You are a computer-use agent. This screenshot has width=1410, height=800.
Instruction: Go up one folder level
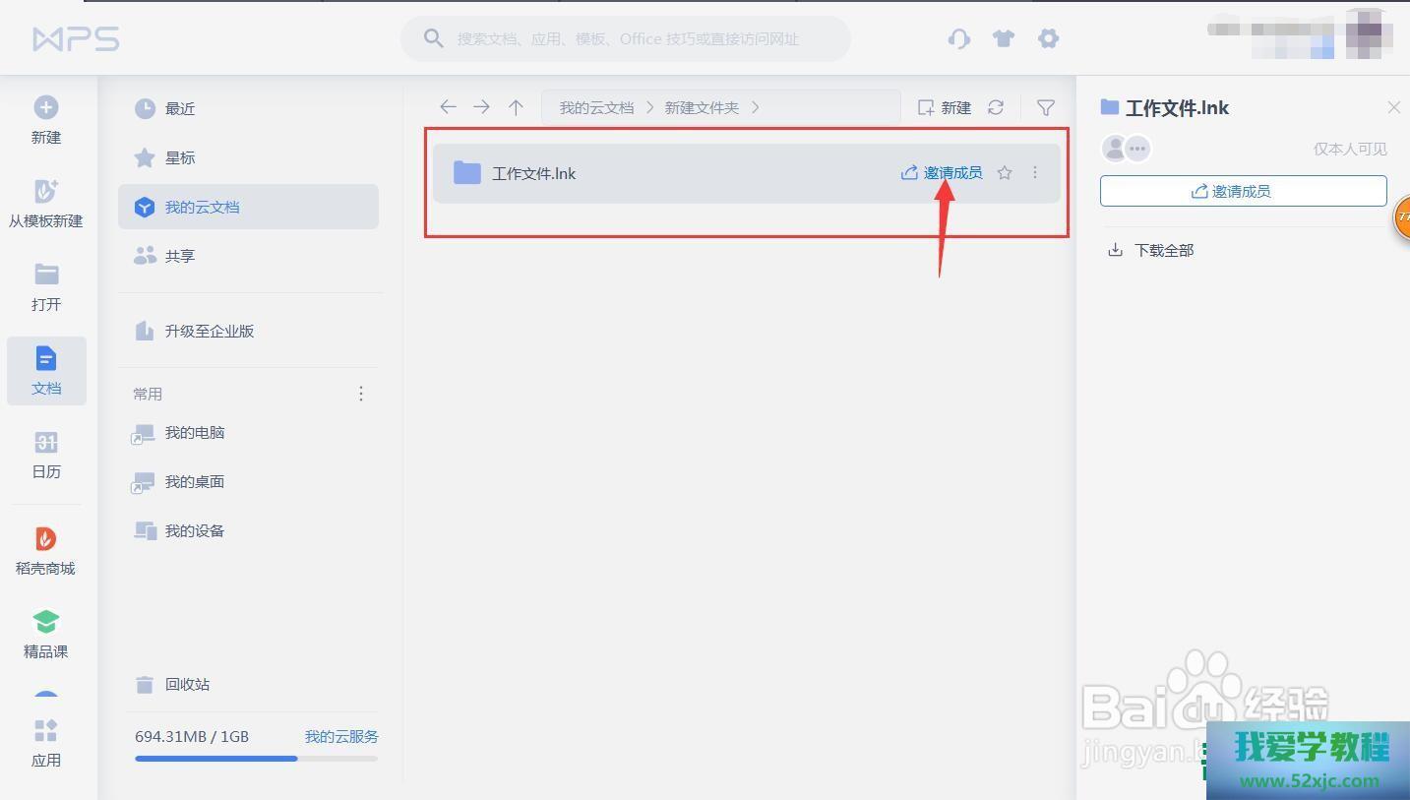(x=516, y=107)
